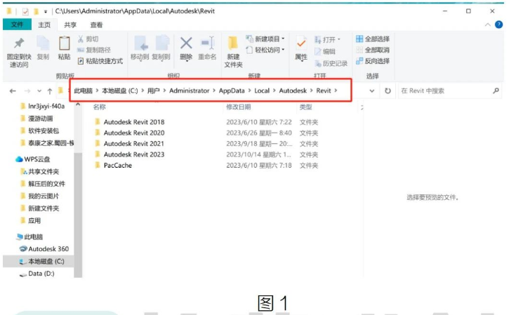Click the 剪切 (Cut) scissors icon
The image size is (516, 315).
pos(81,39)
